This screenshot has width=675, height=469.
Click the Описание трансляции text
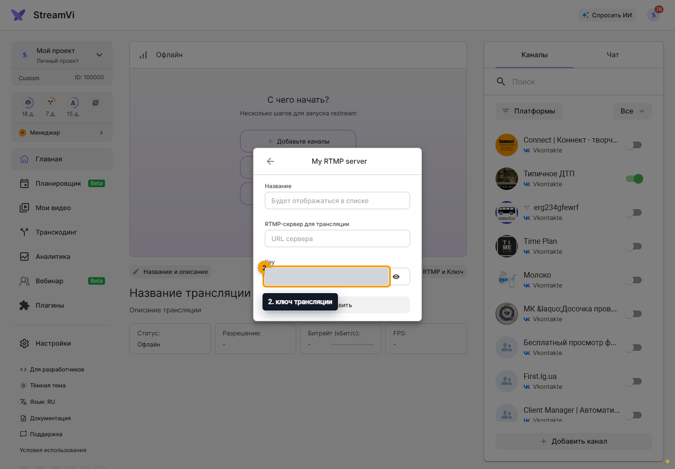click(165, 310)
